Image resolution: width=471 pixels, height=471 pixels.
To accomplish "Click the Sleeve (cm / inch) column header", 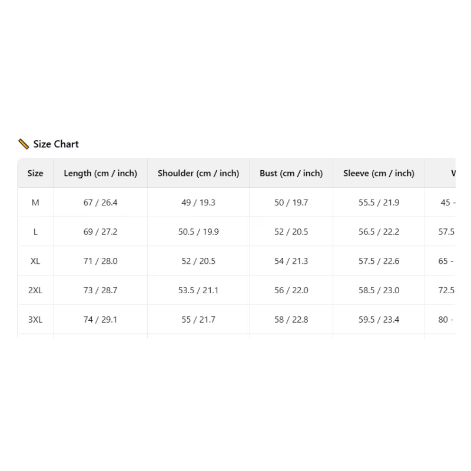I will click(379, 173).
